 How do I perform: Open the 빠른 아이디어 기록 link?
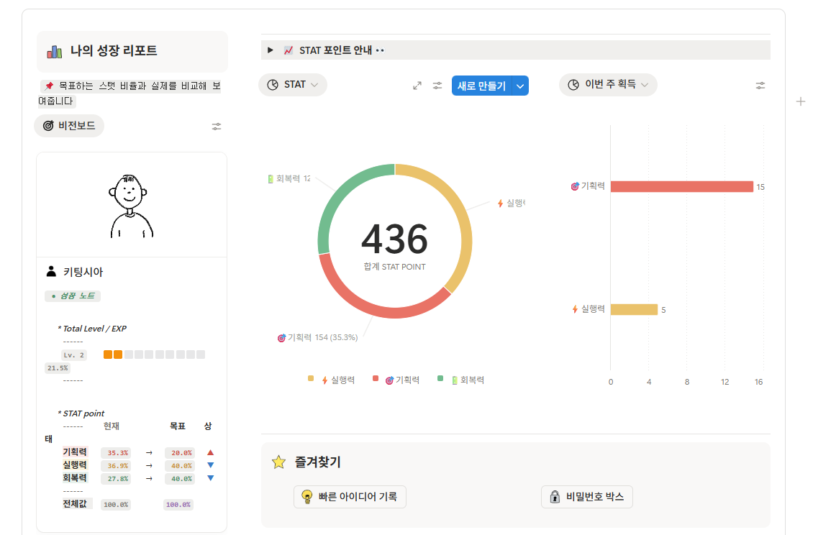pyautogui.click(x=350, y=497)
